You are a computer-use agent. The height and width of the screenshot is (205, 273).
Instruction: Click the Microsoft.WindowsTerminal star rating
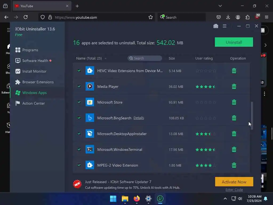click(206, 149)
